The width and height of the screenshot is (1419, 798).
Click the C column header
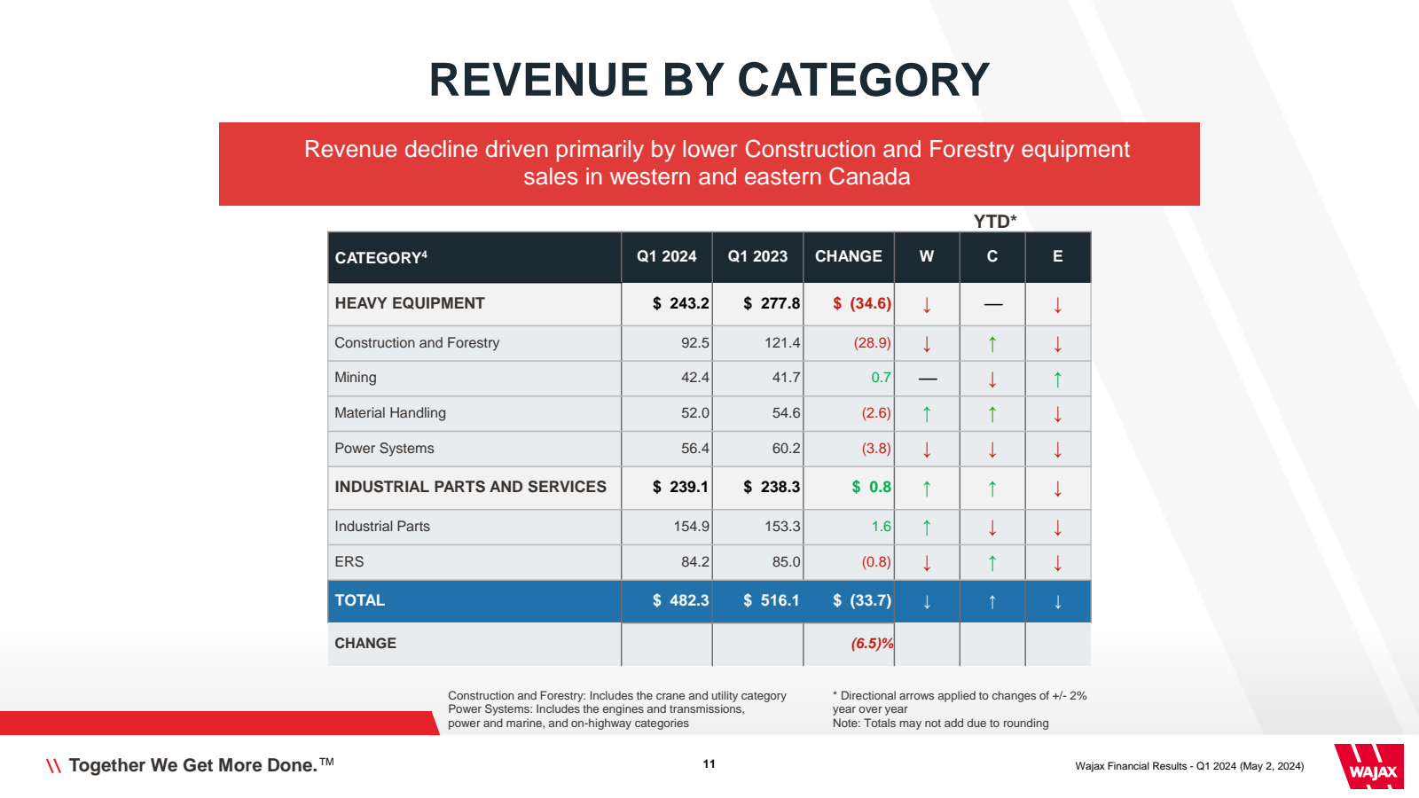point(992,256)
